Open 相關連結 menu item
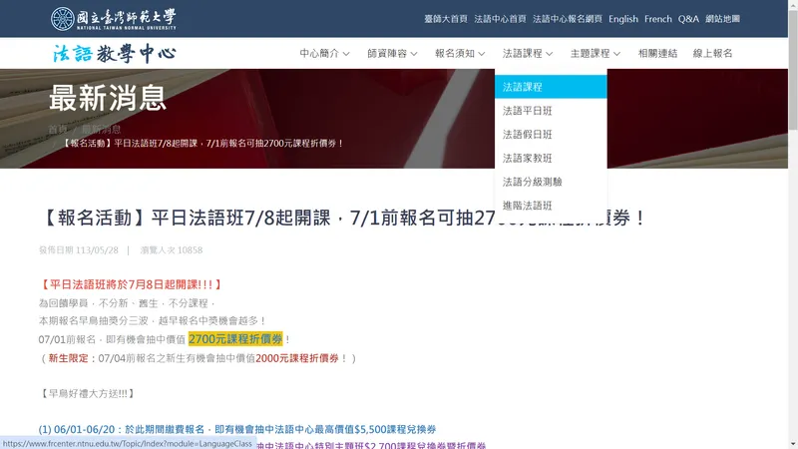 coord(657,53)
